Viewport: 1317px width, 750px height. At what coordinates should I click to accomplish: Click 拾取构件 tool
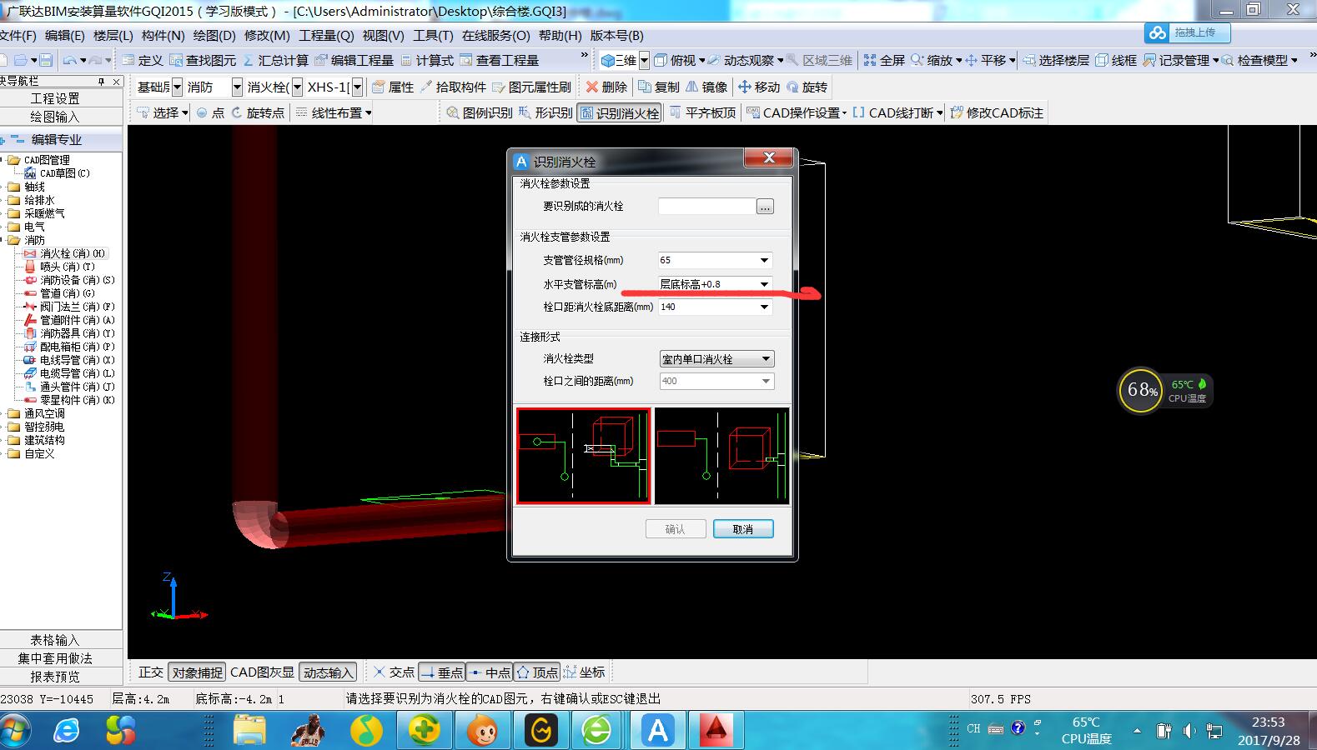pyautogui.click(x=453, y=87)
